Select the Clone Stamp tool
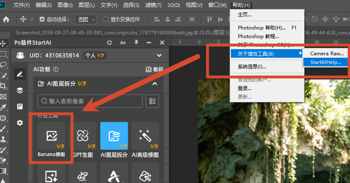The width and height of the screenshot is (350, 183). pyautogui.click(x=3, y=140)
